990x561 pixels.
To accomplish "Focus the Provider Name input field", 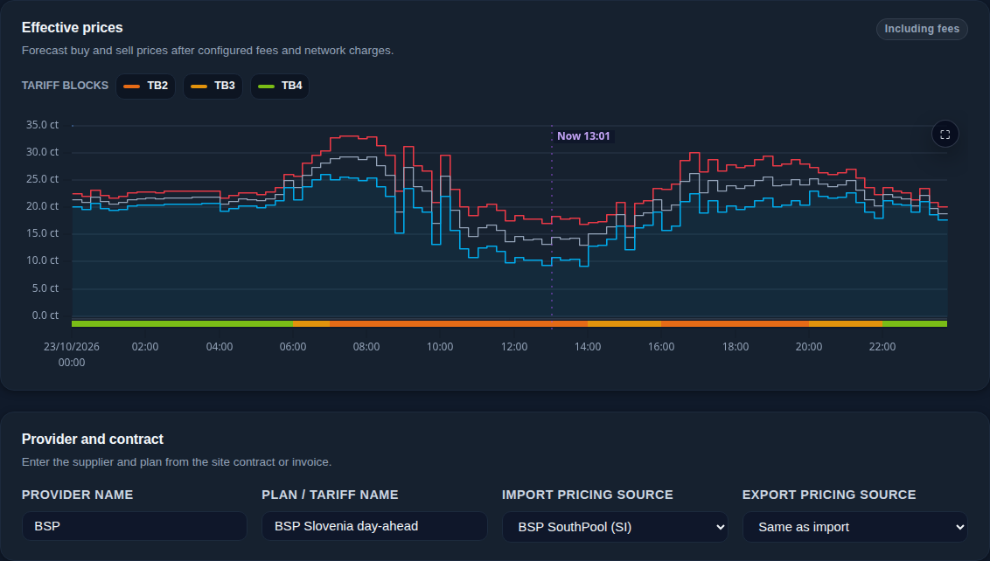I will pos(135,526).
